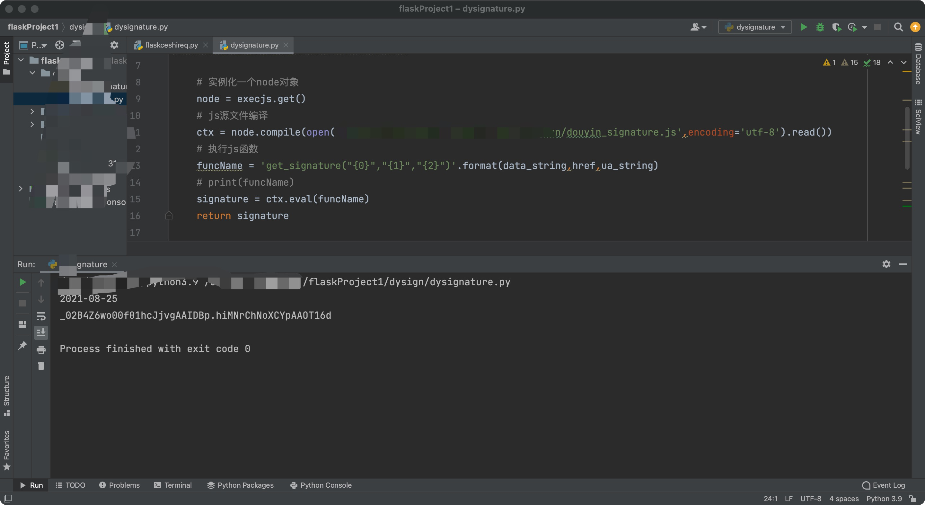Open the Problems tool window
This screenshot has height=505, width=925.
tap(119, 485)
